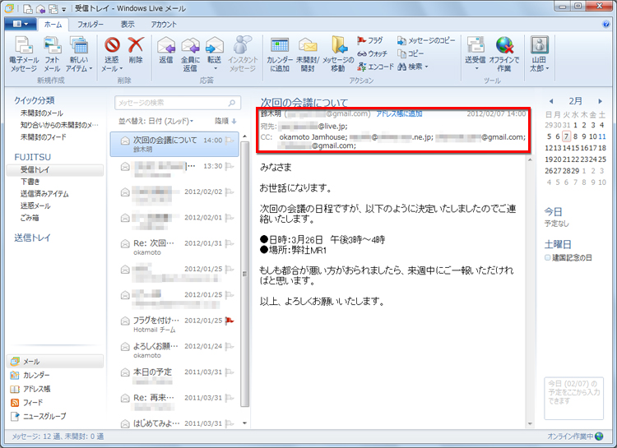The width and height of the screenshot is (617, 448).
Task: Switch to the フォルダー tab
Action: [x=90, y=25]
